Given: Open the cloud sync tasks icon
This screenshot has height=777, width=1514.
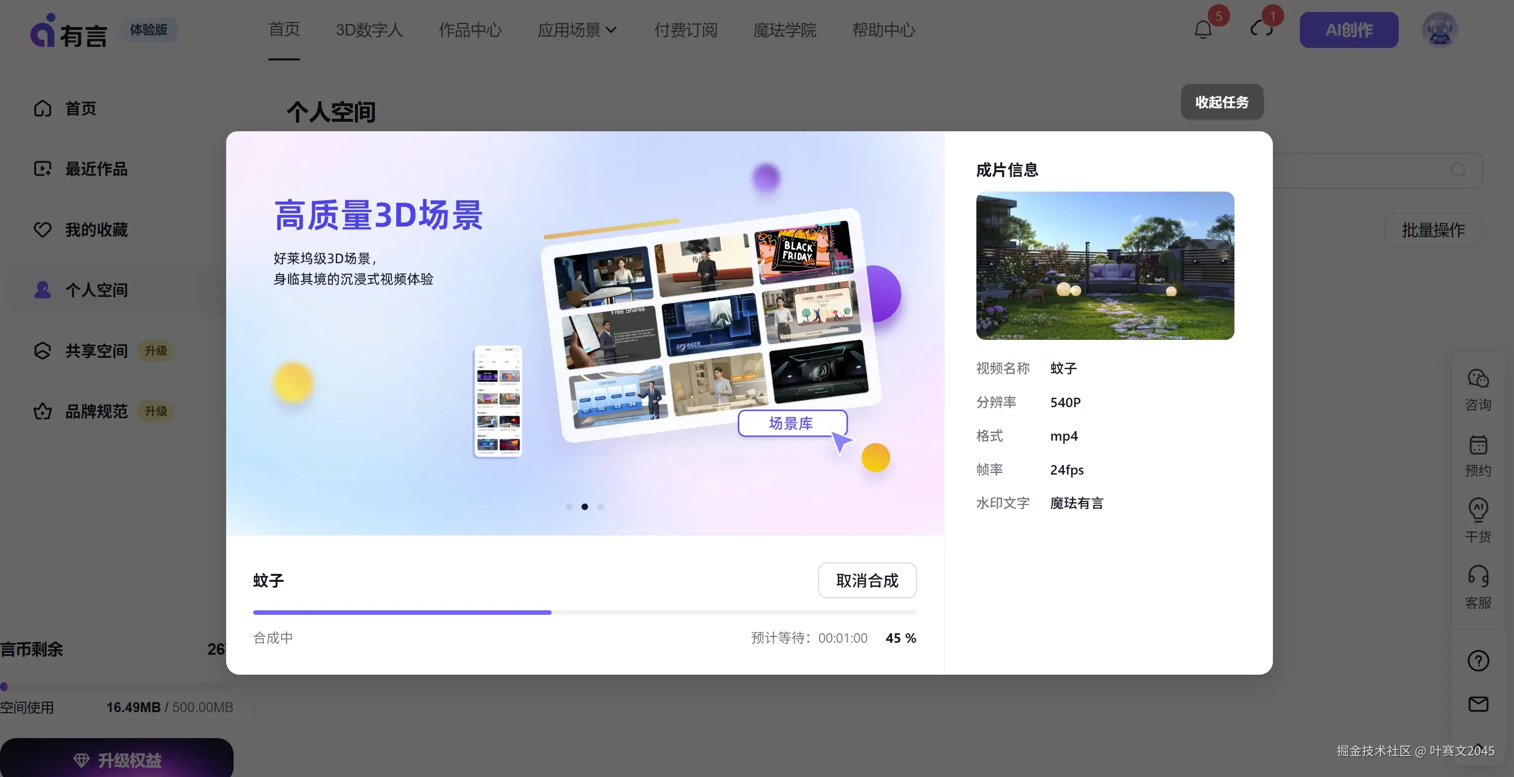Looking at the screenshot, I should pos(1261,29).
